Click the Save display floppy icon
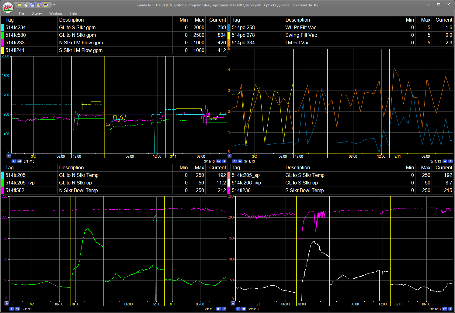Viewport: 455px width, 313px height. (x=32, y=5)
